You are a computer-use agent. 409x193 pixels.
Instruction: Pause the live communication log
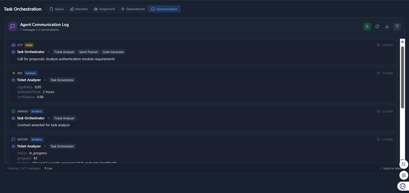point(367,27)
